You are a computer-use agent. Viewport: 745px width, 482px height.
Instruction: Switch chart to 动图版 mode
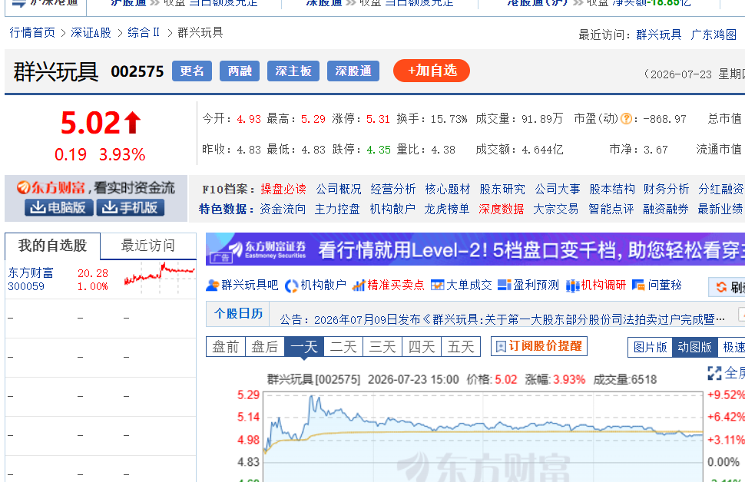694,347
